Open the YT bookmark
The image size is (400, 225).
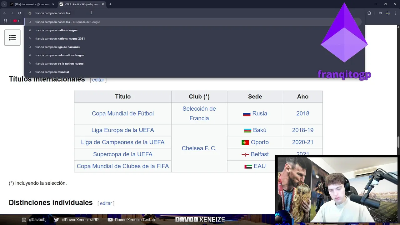point(17,21)
